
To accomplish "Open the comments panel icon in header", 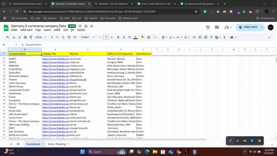I will [217, 27].
